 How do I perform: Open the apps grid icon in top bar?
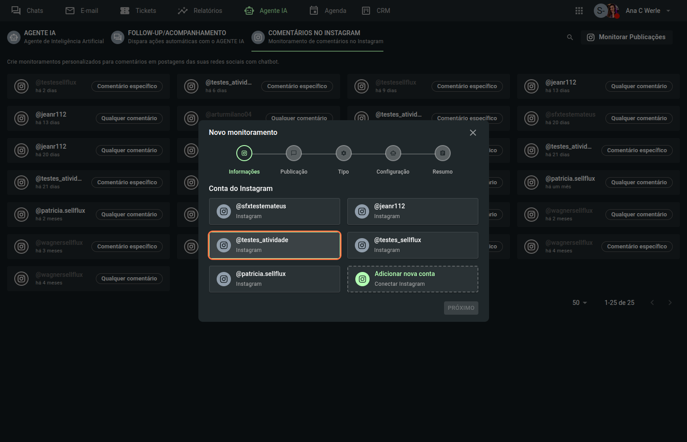coord(579,11)
